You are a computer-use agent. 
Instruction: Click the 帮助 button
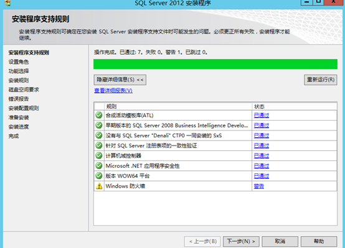coord(319,241)
